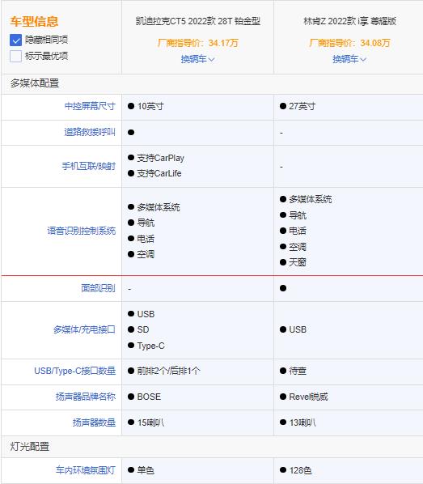423x484 pixels.
Task: Open the 手机互联/映射 parameter link
Action: pos(88,166)
